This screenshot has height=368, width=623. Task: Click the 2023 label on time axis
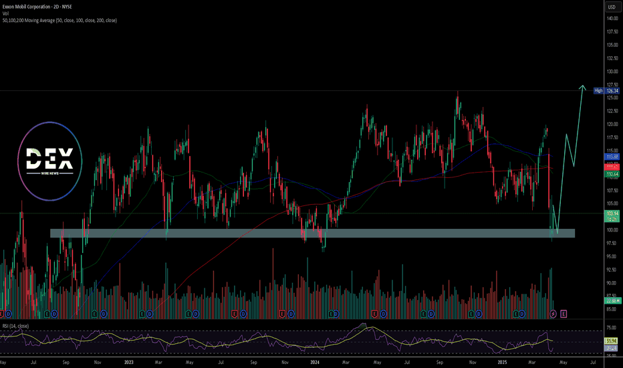(x=129, y=363)
